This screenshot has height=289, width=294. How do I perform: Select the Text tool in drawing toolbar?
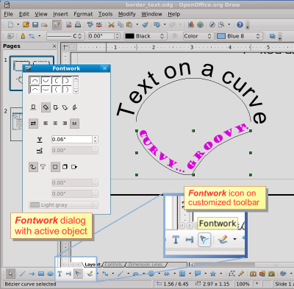60,274
